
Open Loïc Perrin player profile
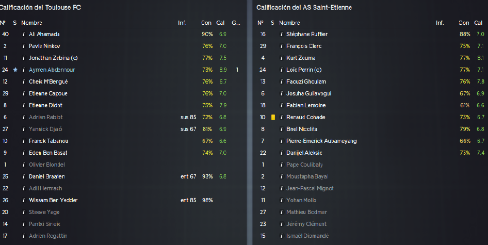tap(304, 70)
